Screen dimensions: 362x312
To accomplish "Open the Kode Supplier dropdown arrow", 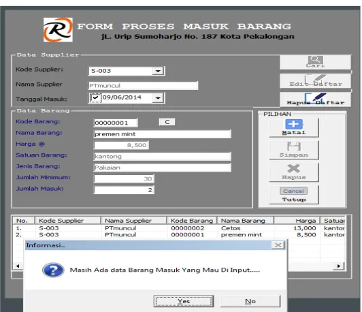I will [x=158, y=71].
